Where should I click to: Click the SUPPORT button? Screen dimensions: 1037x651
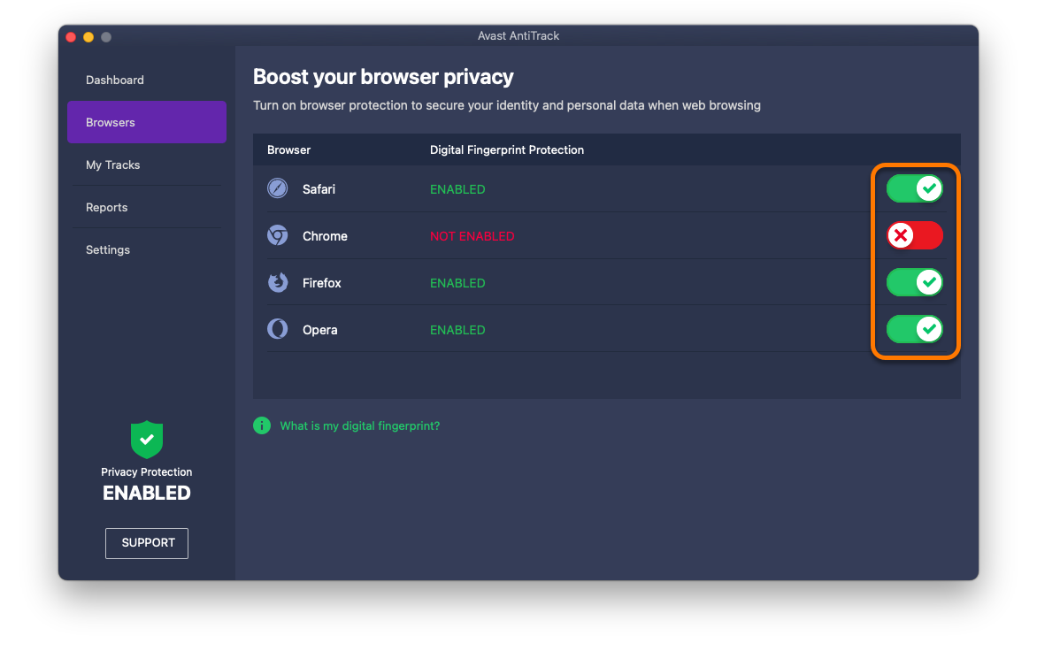[x=147, y=543]
